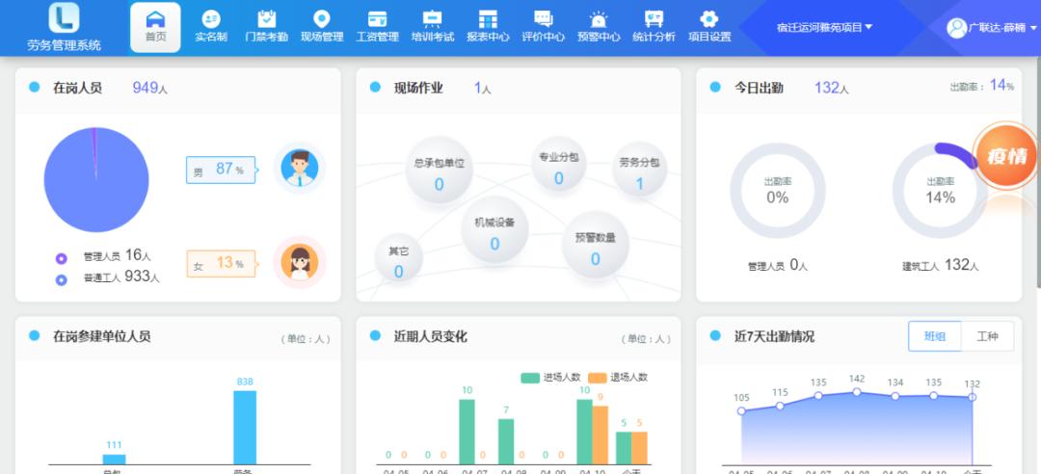
Task: Expand the 宿迁运河雅苑项目 project dropdown
Action: tap(824, 27)
